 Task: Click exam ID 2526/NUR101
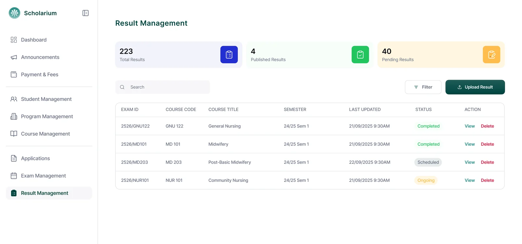135,180
